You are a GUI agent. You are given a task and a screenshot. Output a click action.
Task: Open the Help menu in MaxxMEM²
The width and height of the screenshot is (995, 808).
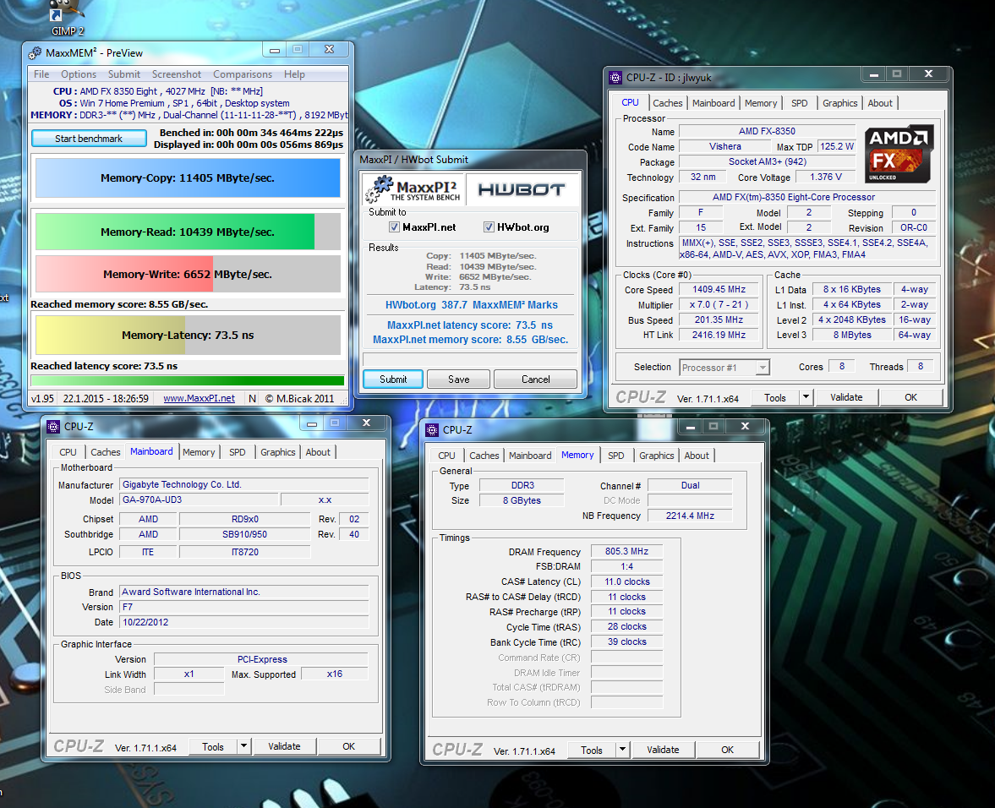[x=294, y=74]
